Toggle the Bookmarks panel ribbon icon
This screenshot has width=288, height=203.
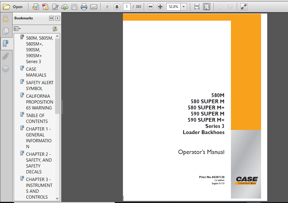point(6,44)
